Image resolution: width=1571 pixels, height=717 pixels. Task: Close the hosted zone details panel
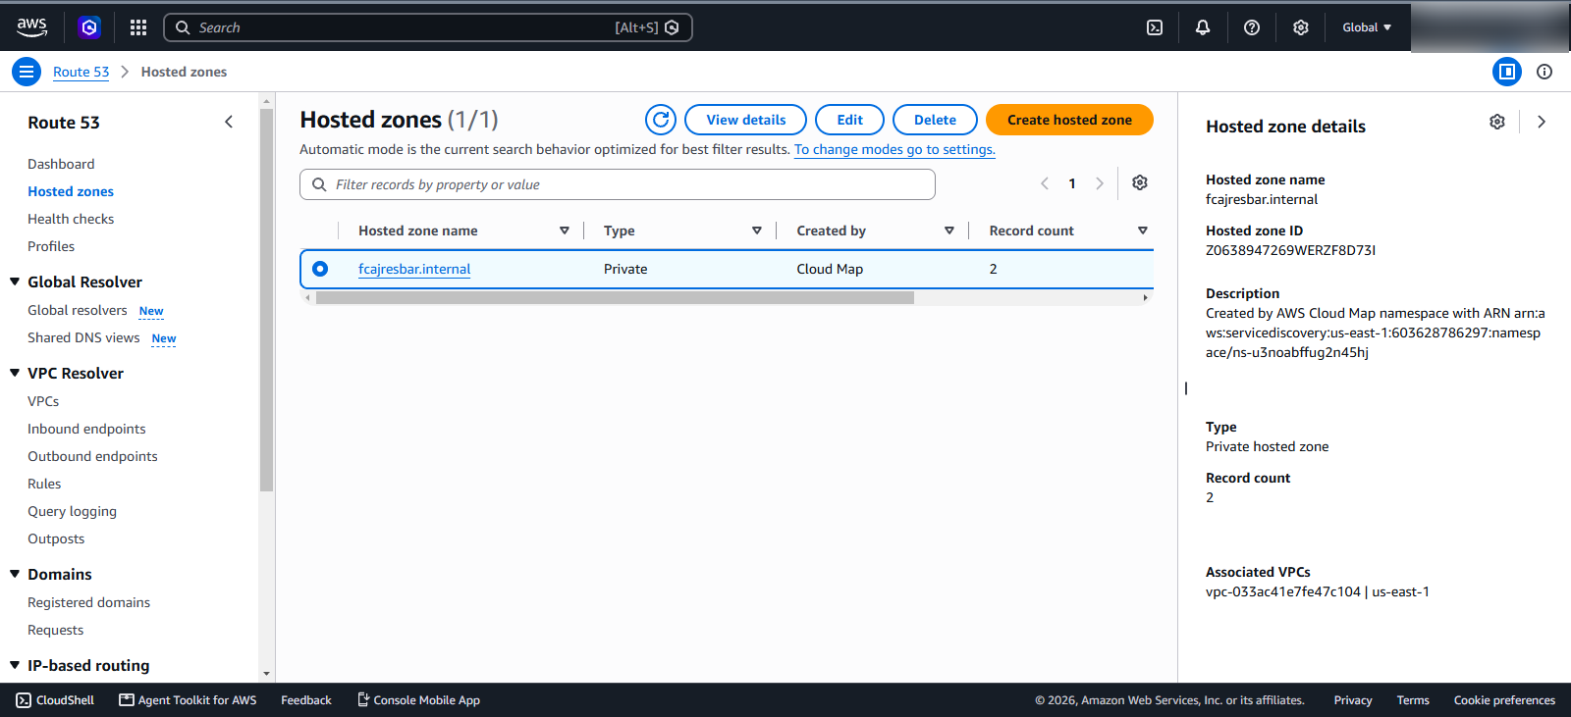(1542, 122)
